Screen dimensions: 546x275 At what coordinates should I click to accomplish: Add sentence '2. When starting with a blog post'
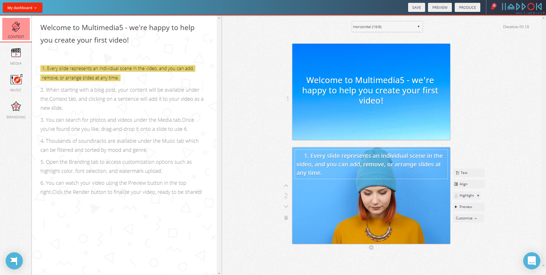pyautogui.click(x=122, y=99)
